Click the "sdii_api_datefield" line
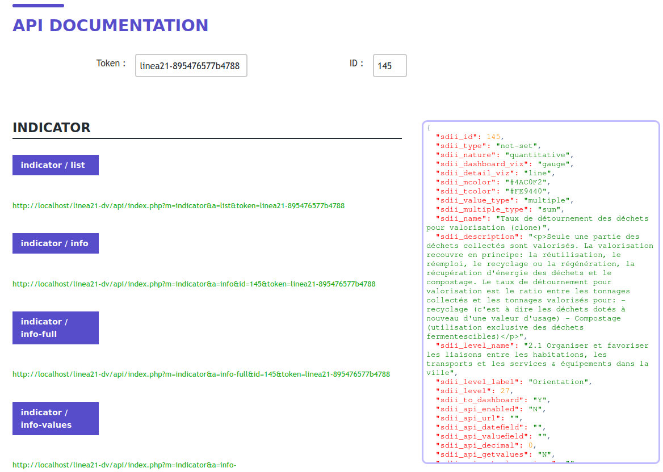 coord(490,428)
